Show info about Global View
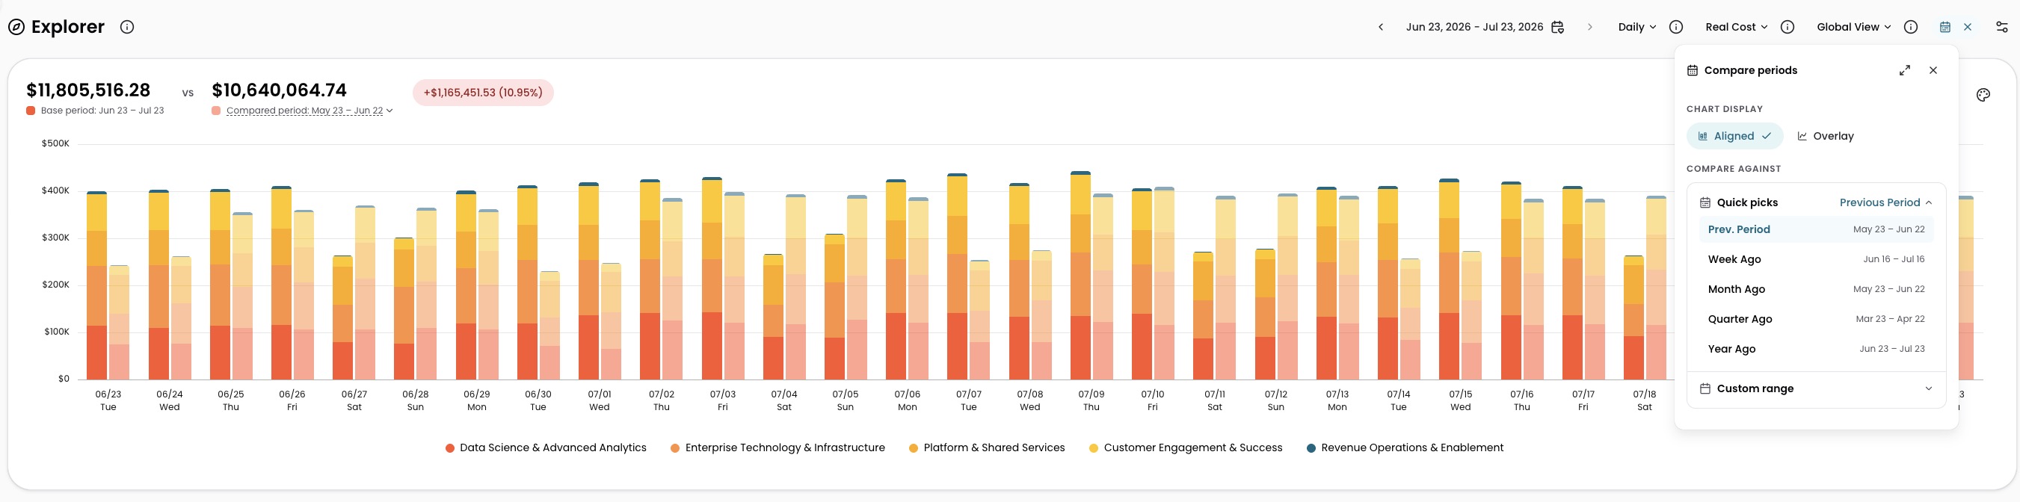This screenshot has width=2020, height=502. pos(1911,28)
